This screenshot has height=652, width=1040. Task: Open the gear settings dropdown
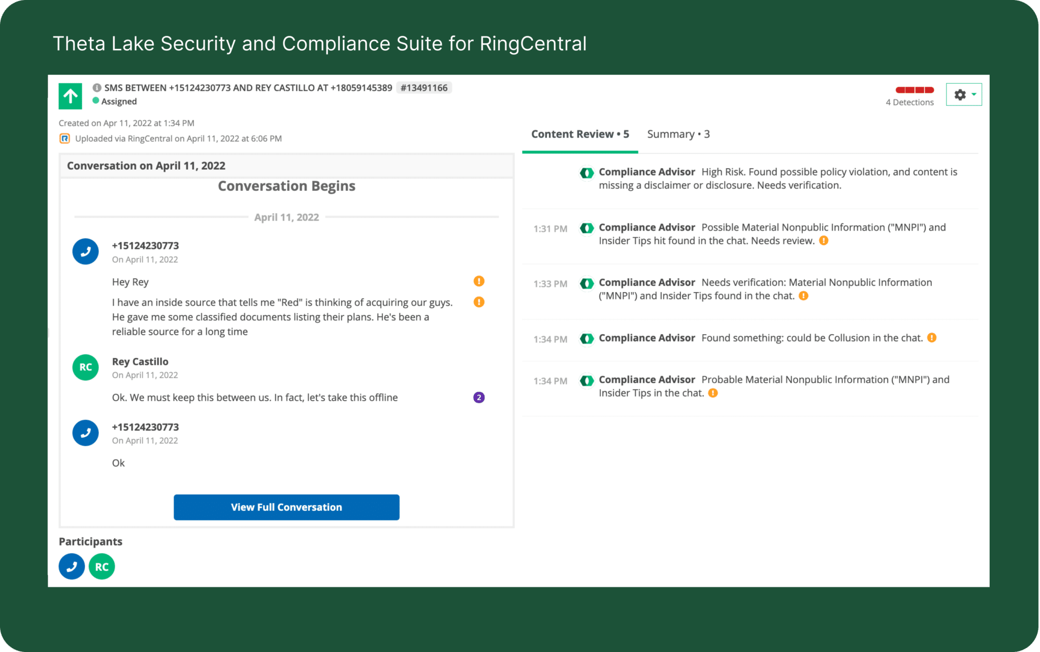point(963,94)
